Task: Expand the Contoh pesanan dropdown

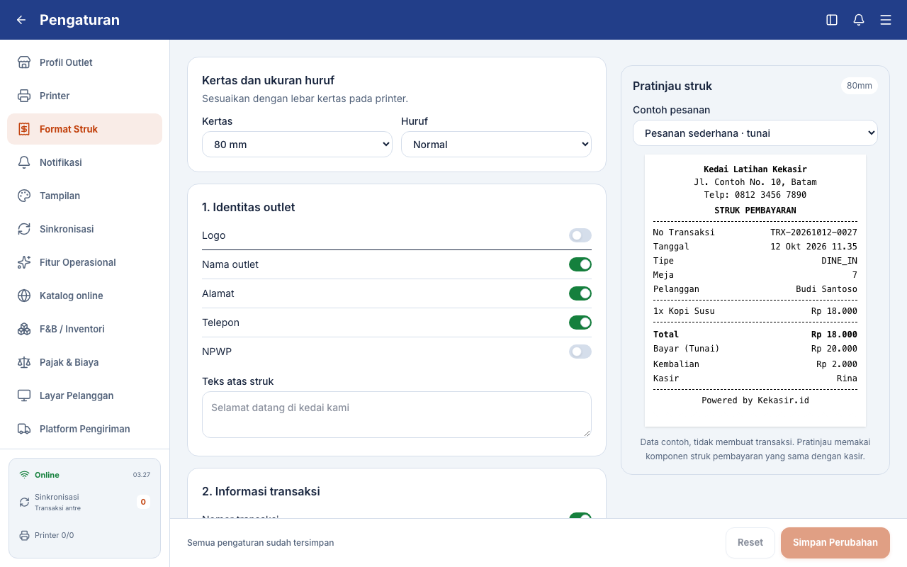Action: click(x=755, y=133)
